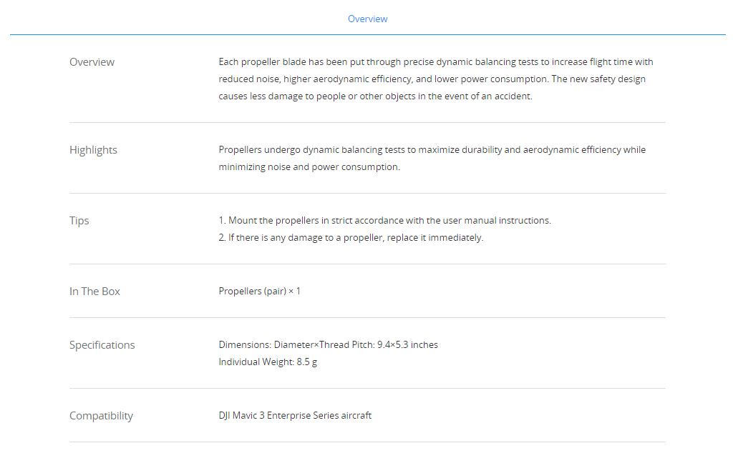Click 'Individual Weight: 8.5 g' text

(268, 362)
